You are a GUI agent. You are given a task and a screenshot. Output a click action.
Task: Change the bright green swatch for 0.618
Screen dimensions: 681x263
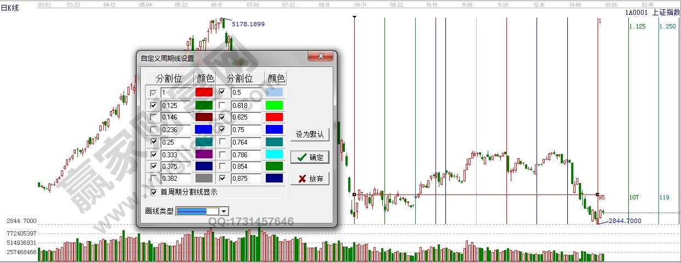click(x=273, y=105)
